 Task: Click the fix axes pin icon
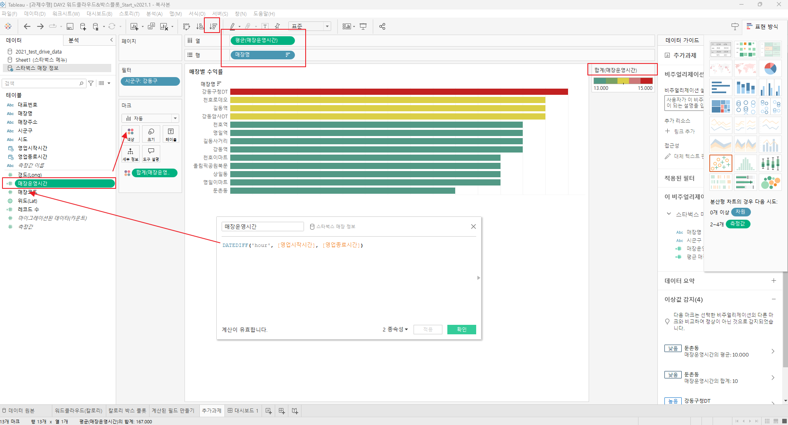coord(277,26)
